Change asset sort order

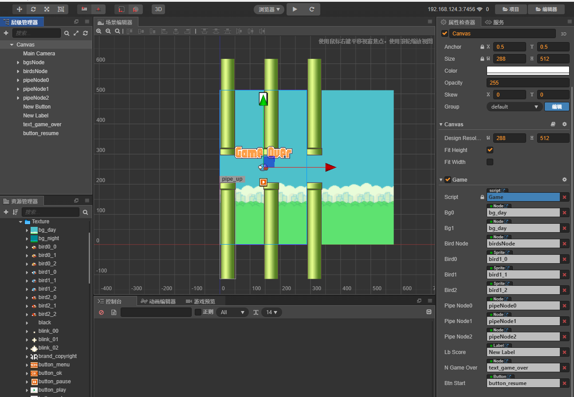point(16,212)
